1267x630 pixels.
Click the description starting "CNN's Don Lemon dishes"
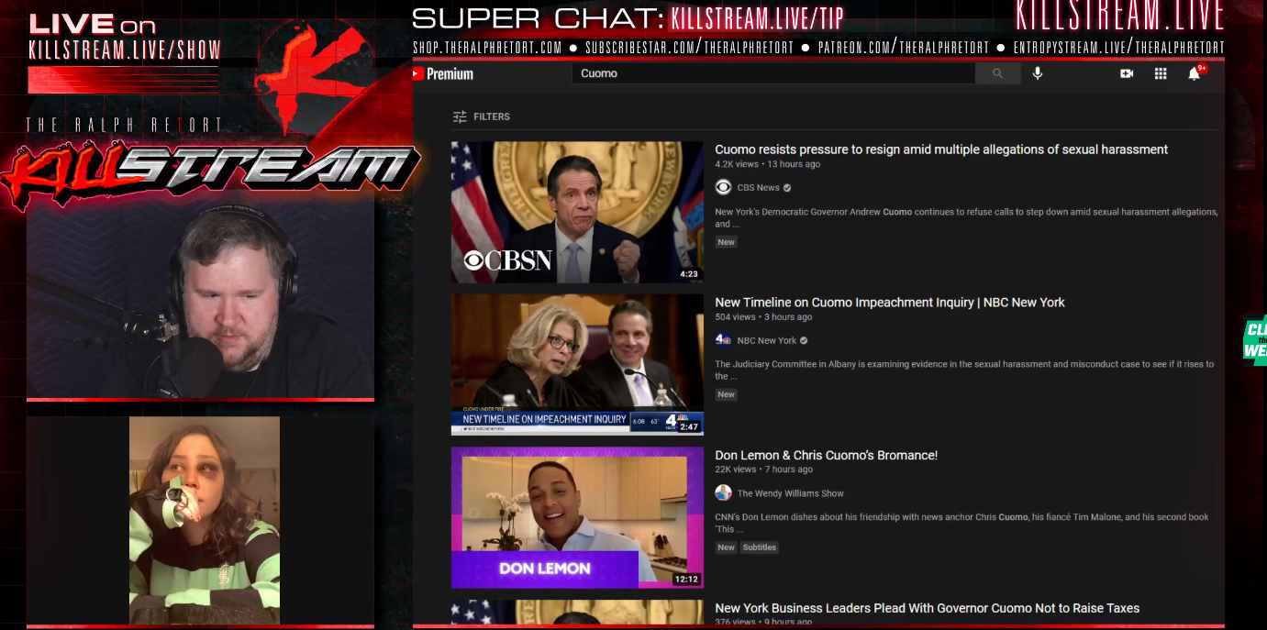tap(962, 523)
